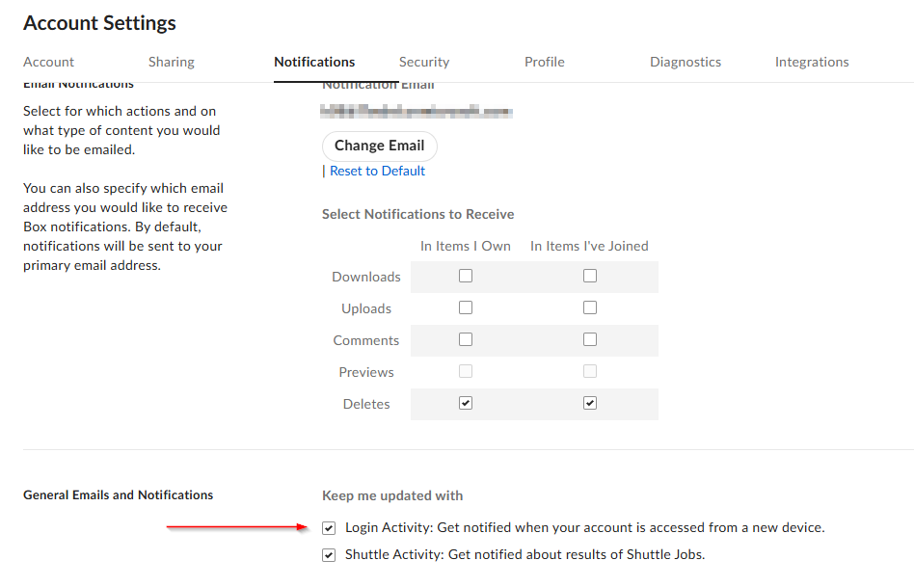Image resolution: width=914 pixels, height=587 pixels.
Task: Uncheck Deletes for items I've joined
Action: click(x=590, y=403)
